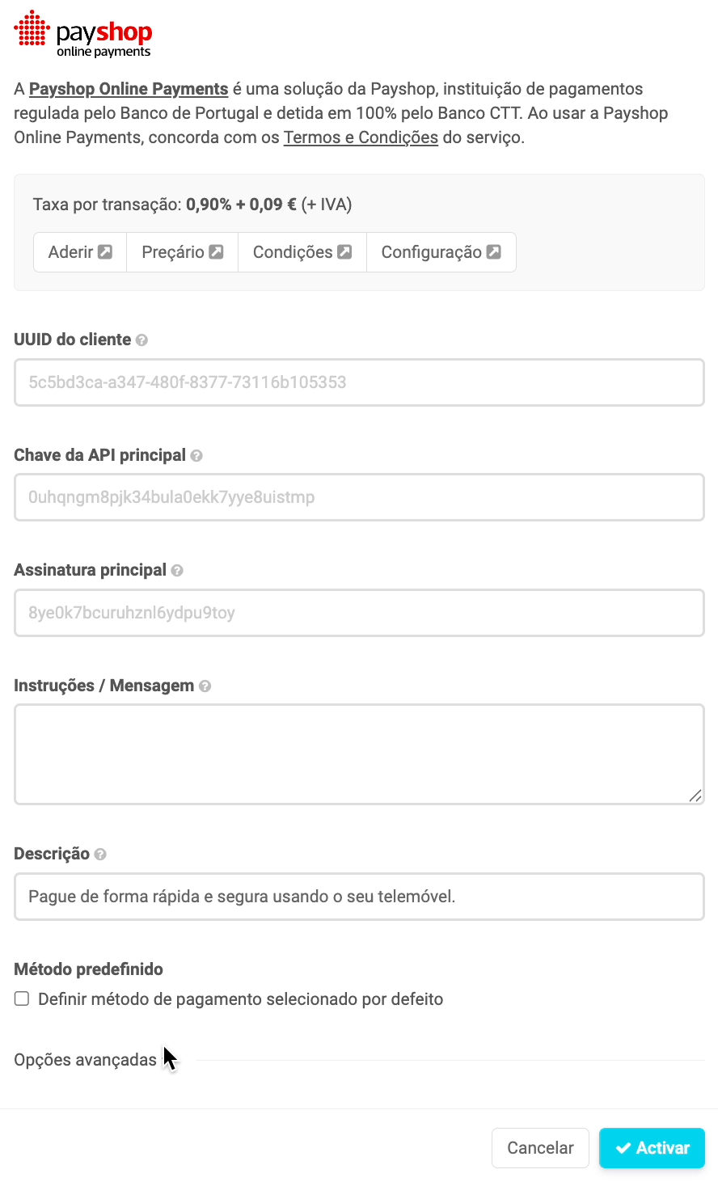
Task: Focus the Chave da API principal field
Action: pyautogui.click(x=359, y=497)
